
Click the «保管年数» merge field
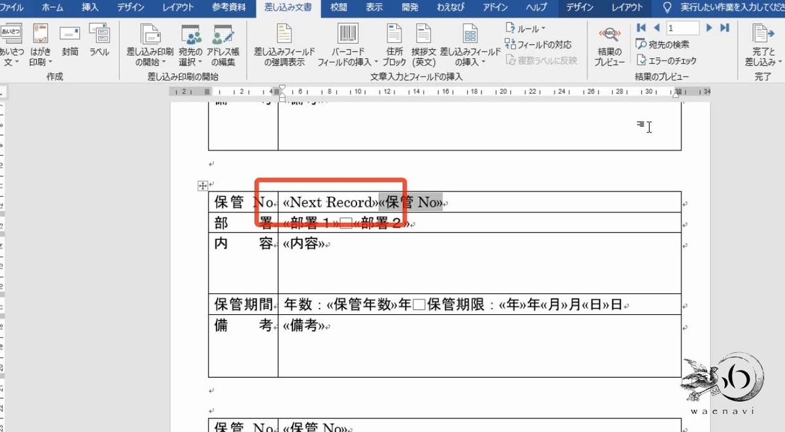click(362, 305)
